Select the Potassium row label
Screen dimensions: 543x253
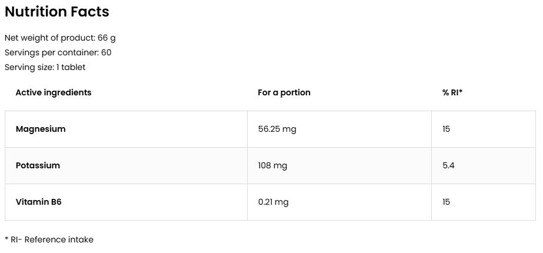38,165
